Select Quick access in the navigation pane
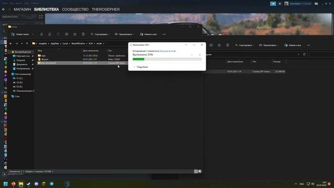 tap(21, 52)
